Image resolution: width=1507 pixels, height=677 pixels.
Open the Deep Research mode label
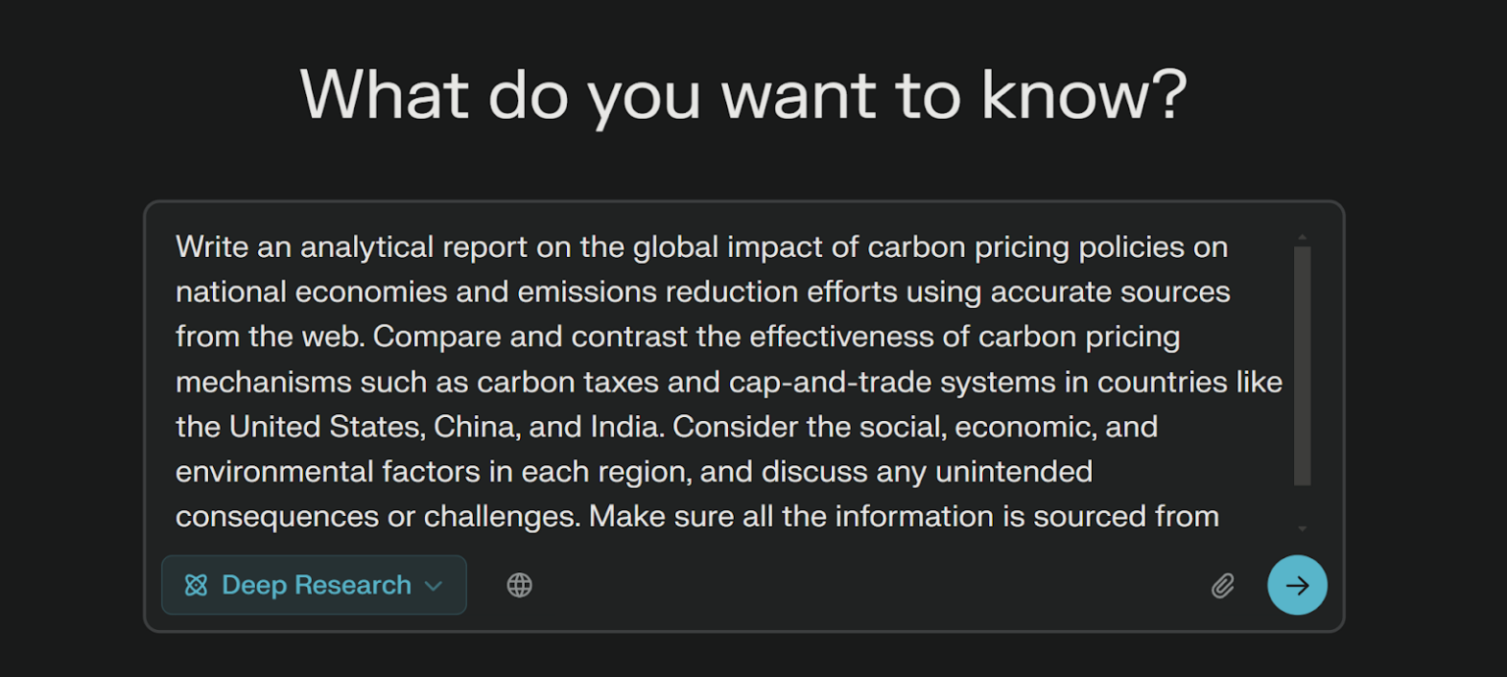(x=316, y=586)
